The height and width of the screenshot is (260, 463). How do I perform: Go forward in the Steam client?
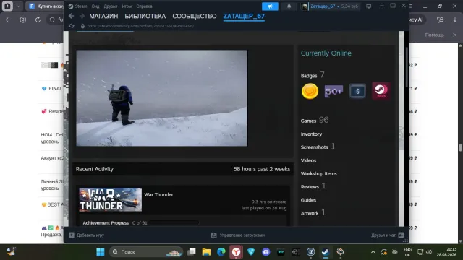click(x=82, y=16)
